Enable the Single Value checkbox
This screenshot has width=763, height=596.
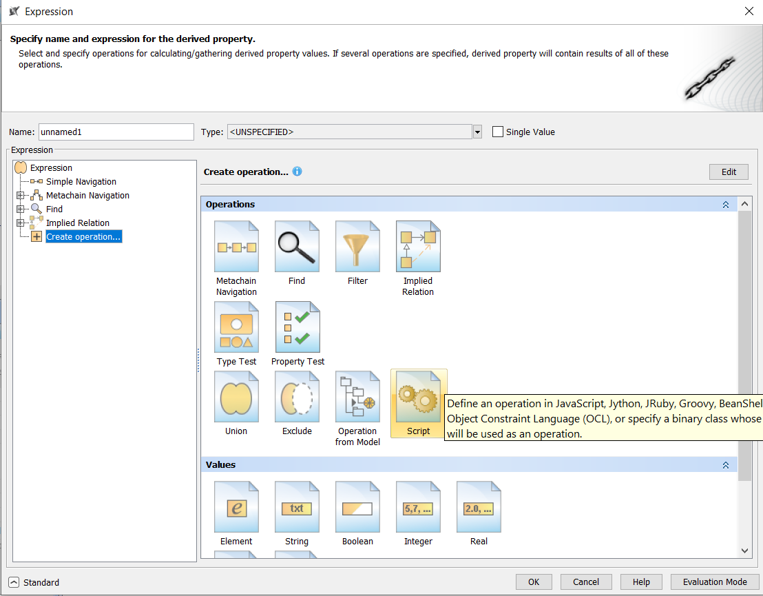click(498, 132)
